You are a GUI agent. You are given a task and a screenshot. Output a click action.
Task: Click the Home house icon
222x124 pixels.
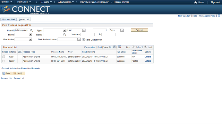click(196, 2)
